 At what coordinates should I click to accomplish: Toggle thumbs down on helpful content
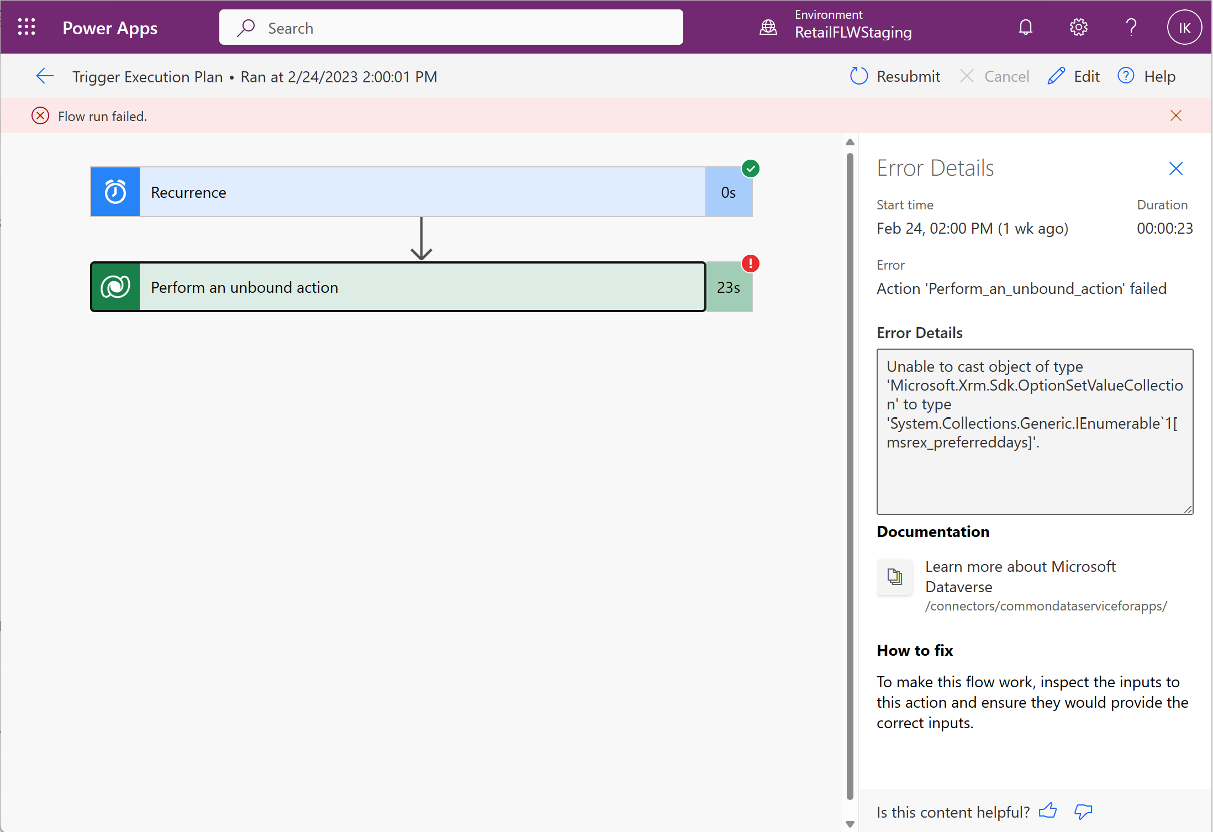pyautogui.click(x=1083, y=812)
